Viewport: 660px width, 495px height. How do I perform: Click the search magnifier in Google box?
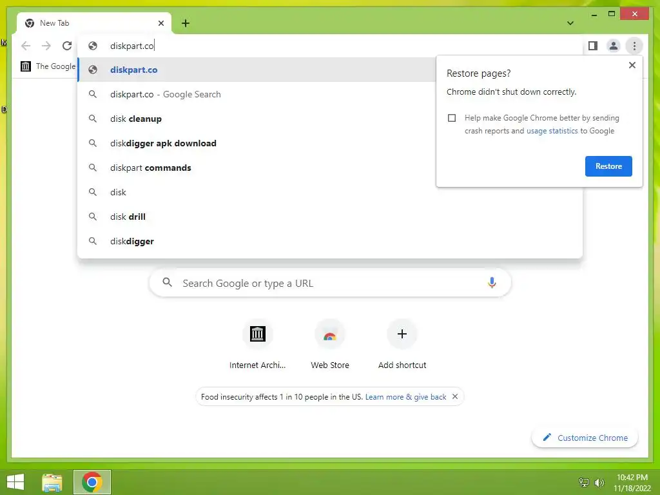167,282
